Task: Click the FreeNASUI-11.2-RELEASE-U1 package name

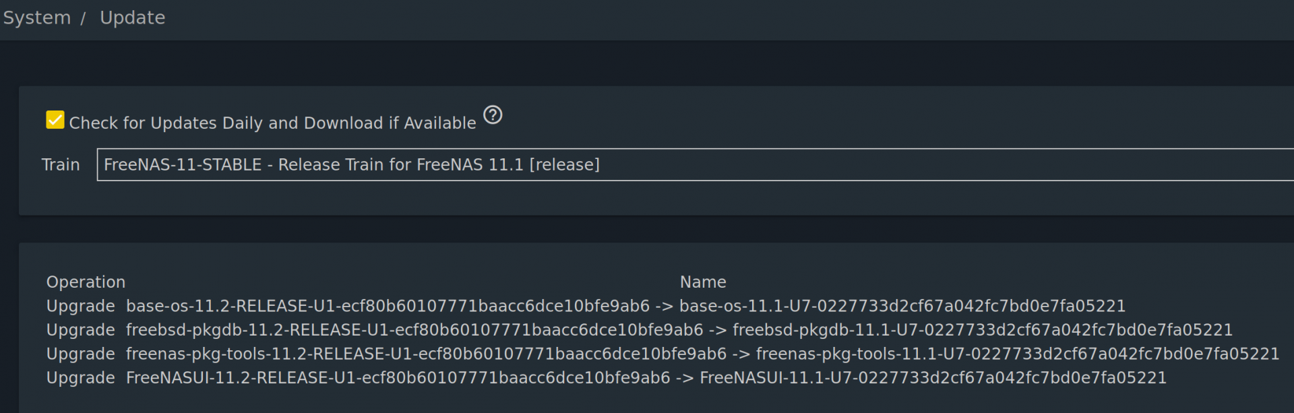Action: pyautogui.click(x=398, y=378)
